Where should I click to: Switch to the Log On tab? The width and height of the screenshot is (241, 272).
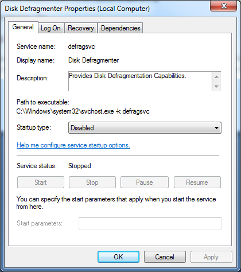(x=50, y=28)
